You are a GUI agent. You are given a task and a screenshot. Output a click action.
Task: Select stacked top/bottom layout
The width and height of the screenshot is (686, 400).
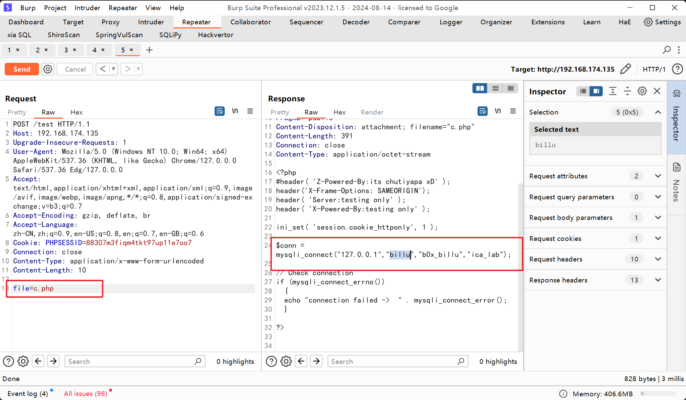(495, 88)
